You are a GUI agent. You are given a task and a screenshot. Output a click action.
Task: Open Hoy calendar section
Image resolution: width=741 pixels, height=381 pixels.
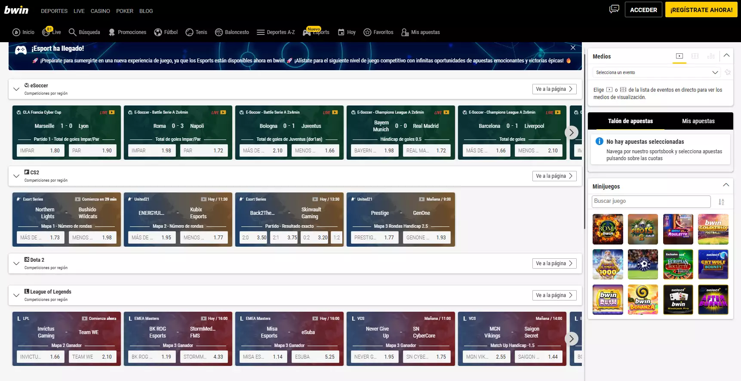pyautogui.click(x=347, y=32)
